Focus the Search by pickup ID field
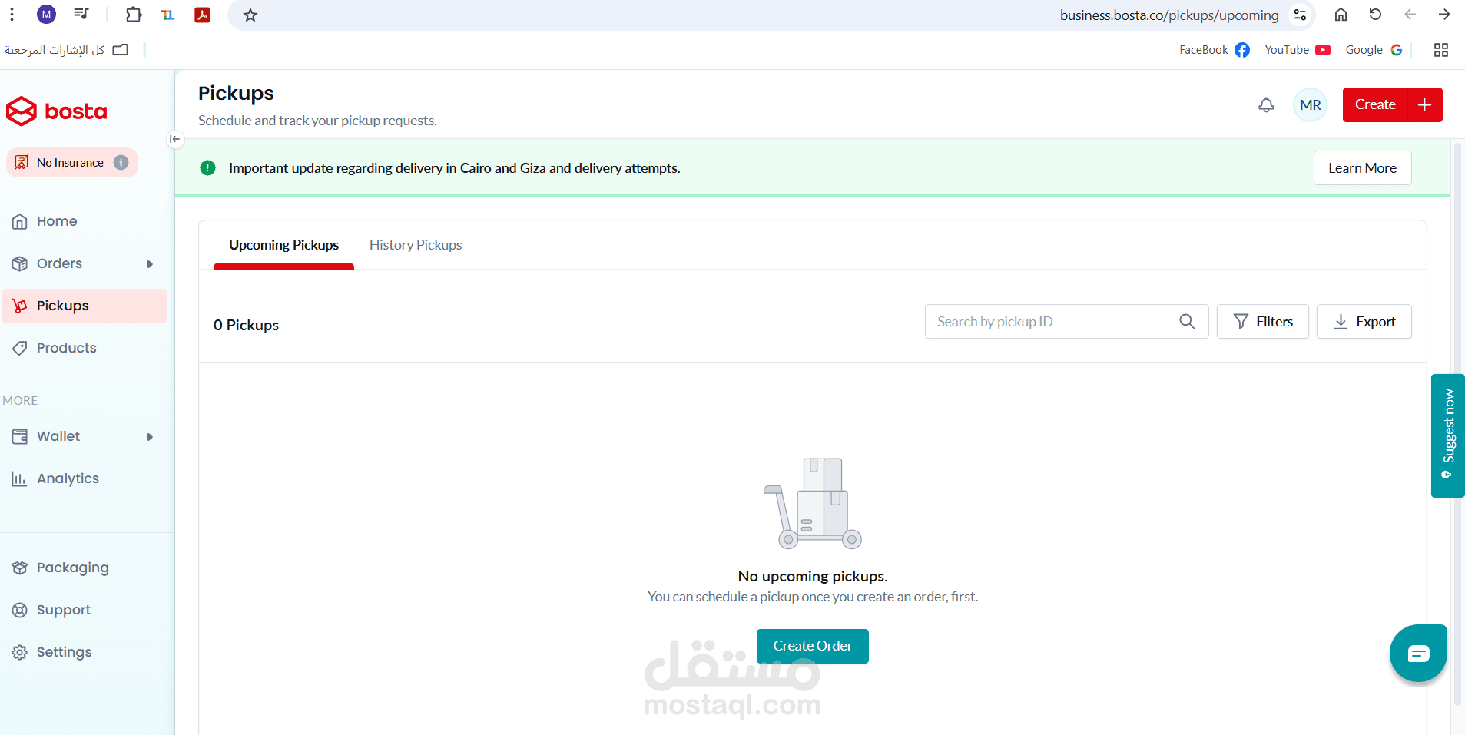Screen dimensions: 1465x735 pyautogui.click(x=1066, y=322)
